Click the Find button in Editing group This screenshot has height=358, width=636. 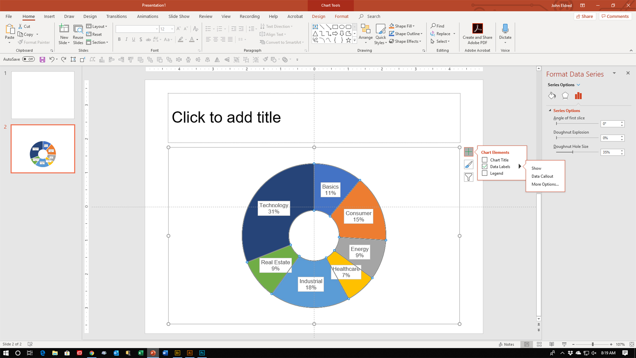pyautogui.click(x=437, y=26)
